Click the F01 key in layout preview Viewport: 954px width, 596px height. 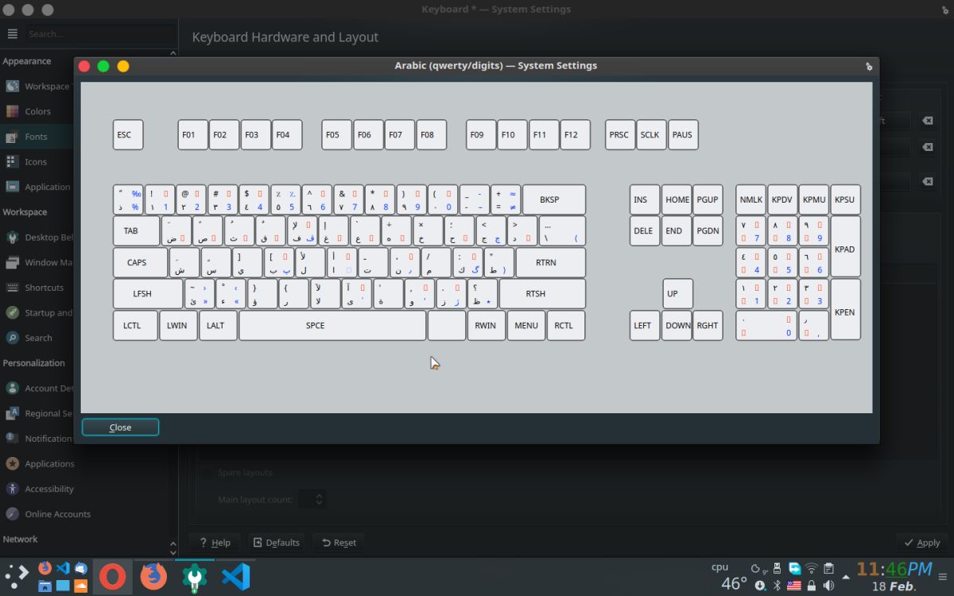pyautogui.click(x=192, y=135)
